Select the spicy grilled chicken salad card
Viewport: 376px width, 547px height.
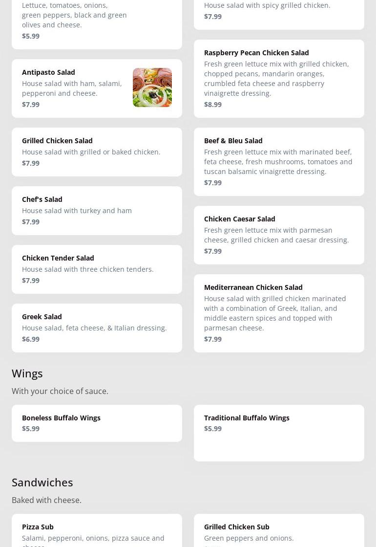[x=279, y=15]
